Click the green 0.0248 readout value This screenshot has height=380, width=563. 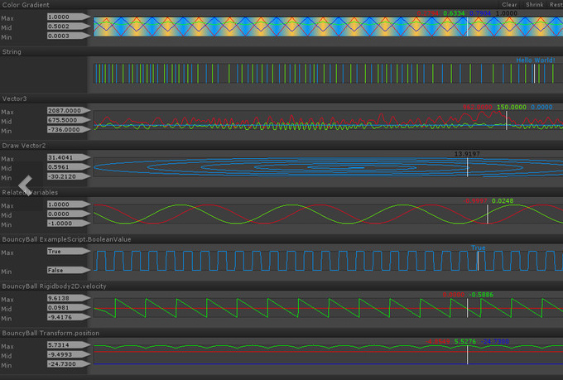click(x=503, y=201)
